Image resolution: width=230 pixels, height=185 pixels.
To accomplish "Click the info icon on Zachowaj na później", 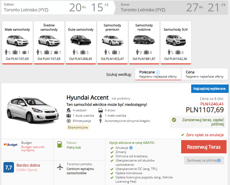I will tap(219, 160).
